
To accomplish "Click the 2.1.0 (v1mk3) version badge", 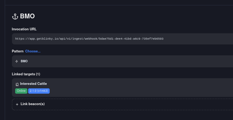I will point(39,91).
